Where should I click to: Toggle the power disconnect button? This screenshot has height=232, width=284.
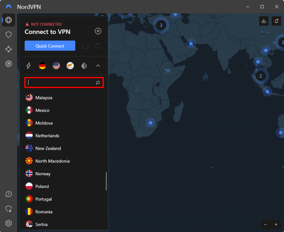click(x=85, y=46)
